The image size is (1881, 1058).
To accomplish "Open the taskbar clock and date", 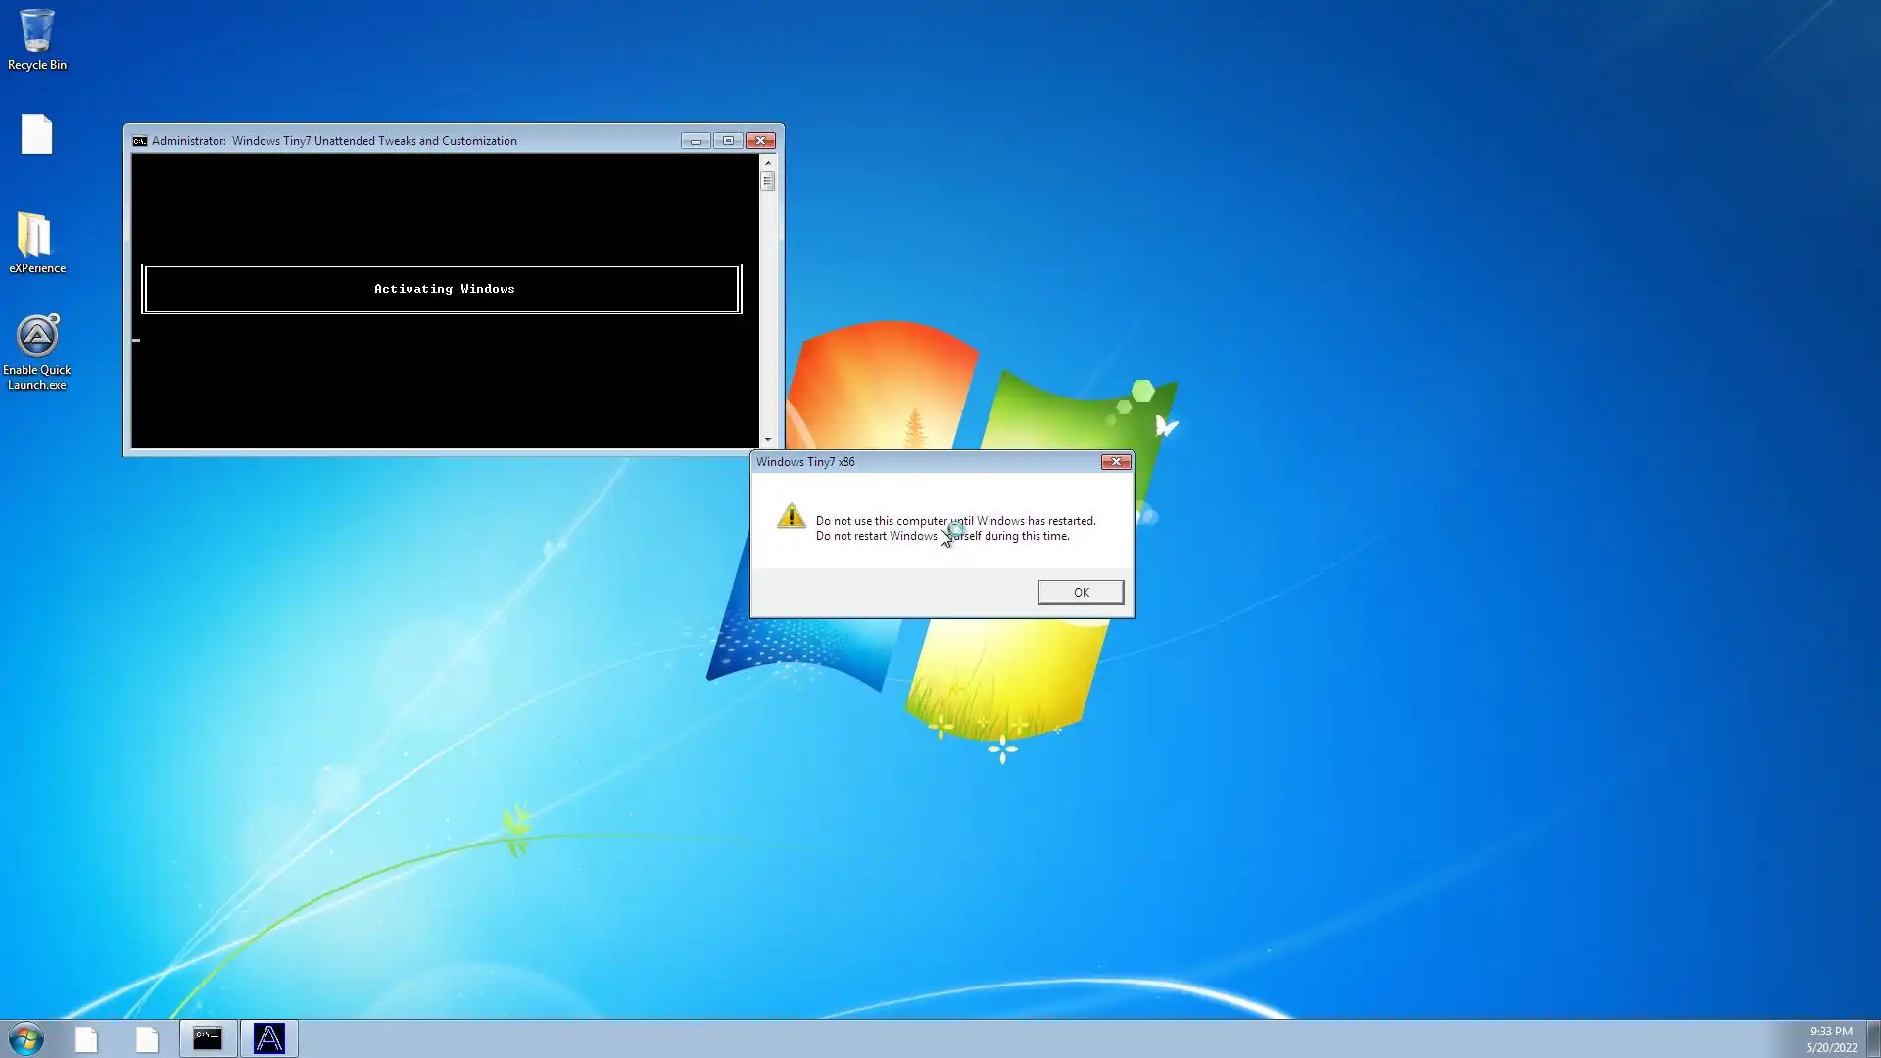I will click(x=1830, y=1038).
